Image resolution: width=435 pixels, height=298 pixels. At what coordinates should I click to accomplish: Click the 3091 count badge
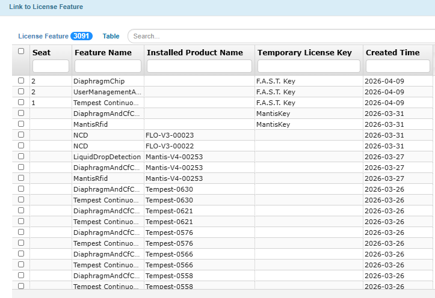(81, 36)
